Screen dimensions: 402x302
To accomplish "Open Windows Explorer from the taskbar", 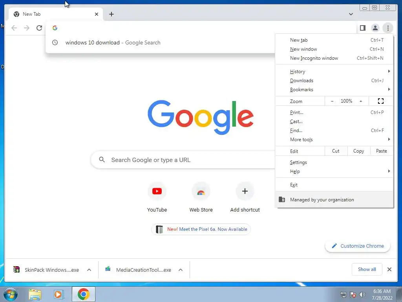I will coord(35,294).
